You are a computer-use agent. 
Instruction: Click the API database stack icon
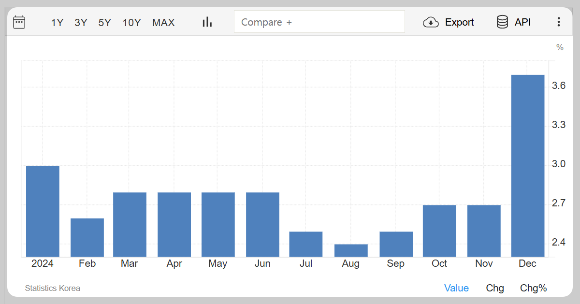click(x=503, y=22)
